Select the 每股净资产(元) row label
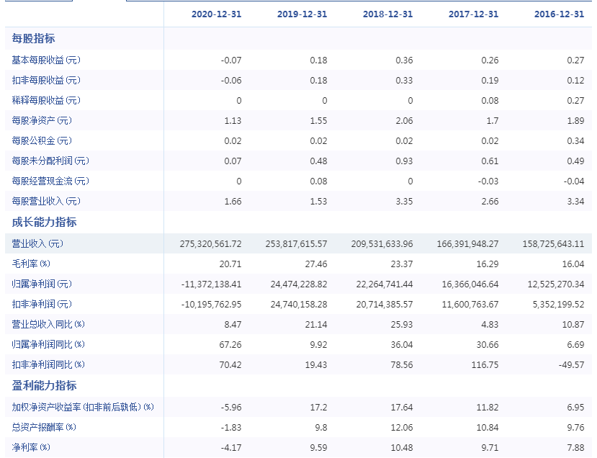 pyautogui.click(x=42, y=121)
